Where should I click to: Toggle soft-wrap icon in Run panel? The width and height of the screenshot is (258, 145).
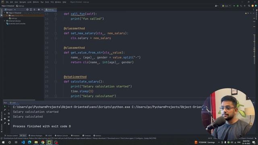tap(9, 114)
